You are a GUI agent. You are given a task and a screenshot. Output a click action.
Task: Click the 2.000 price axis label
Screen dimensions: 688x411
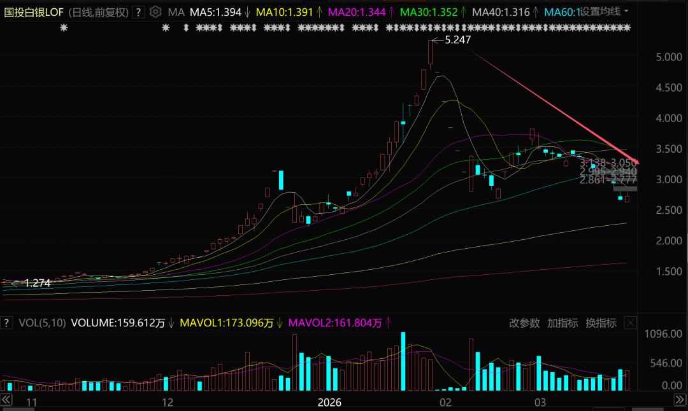coord(669,241)
